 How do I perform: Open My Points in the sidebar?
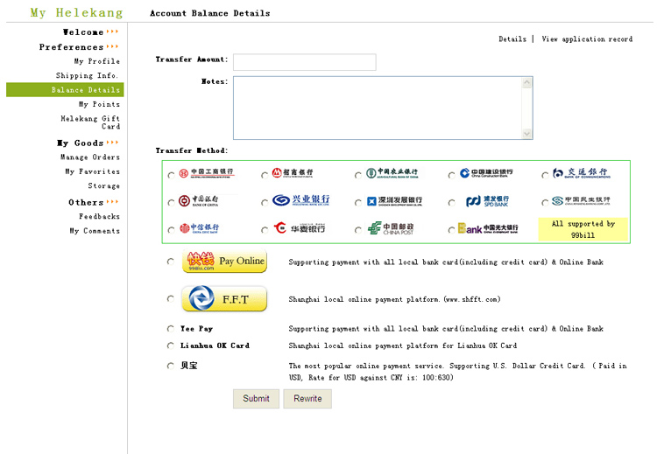(x=99, y=104)
